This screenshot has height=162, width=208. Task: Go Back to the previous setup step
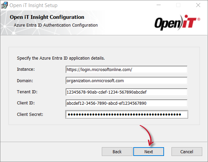tap(117, 152)
